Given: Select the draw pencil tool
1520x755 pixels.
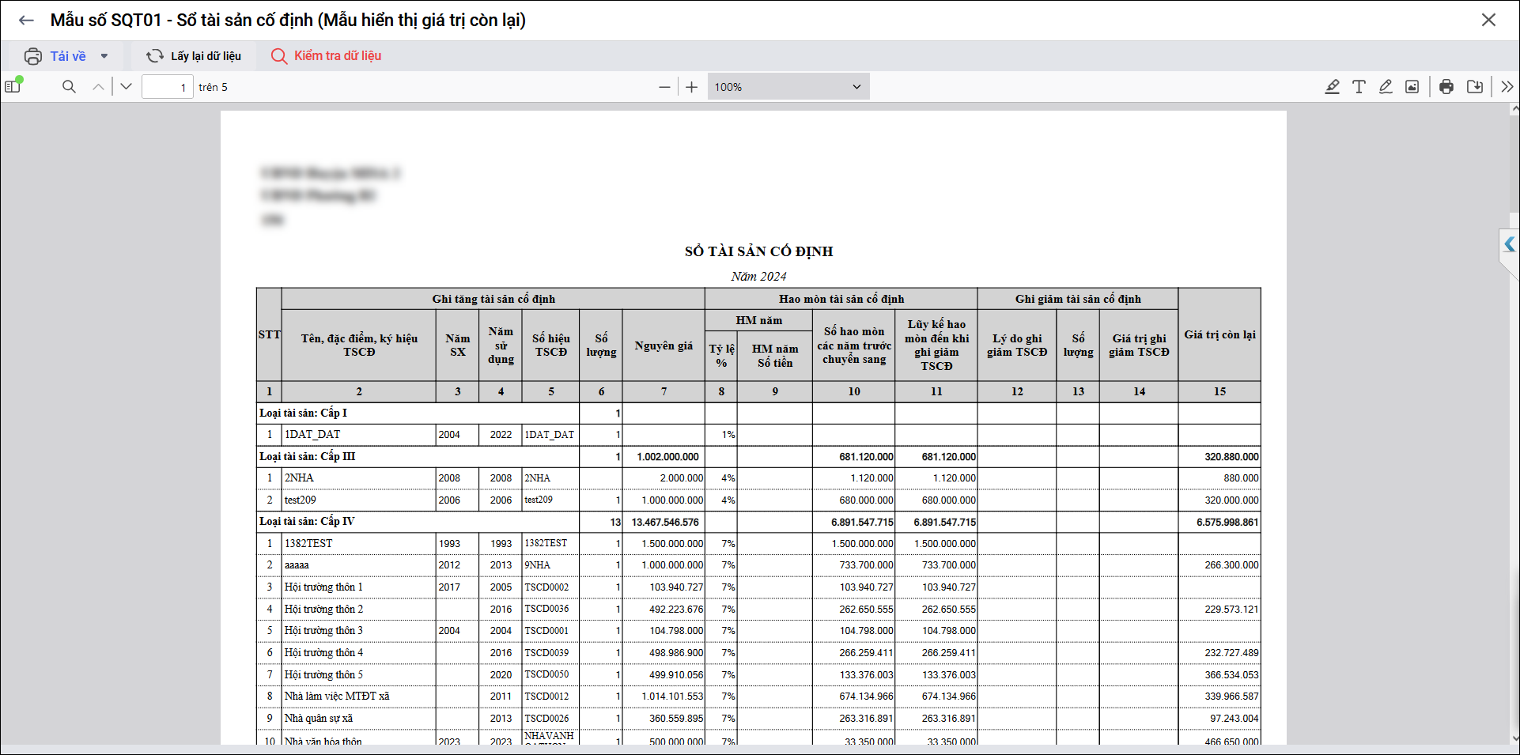Looking at the screenshot, I should 1386,87.
